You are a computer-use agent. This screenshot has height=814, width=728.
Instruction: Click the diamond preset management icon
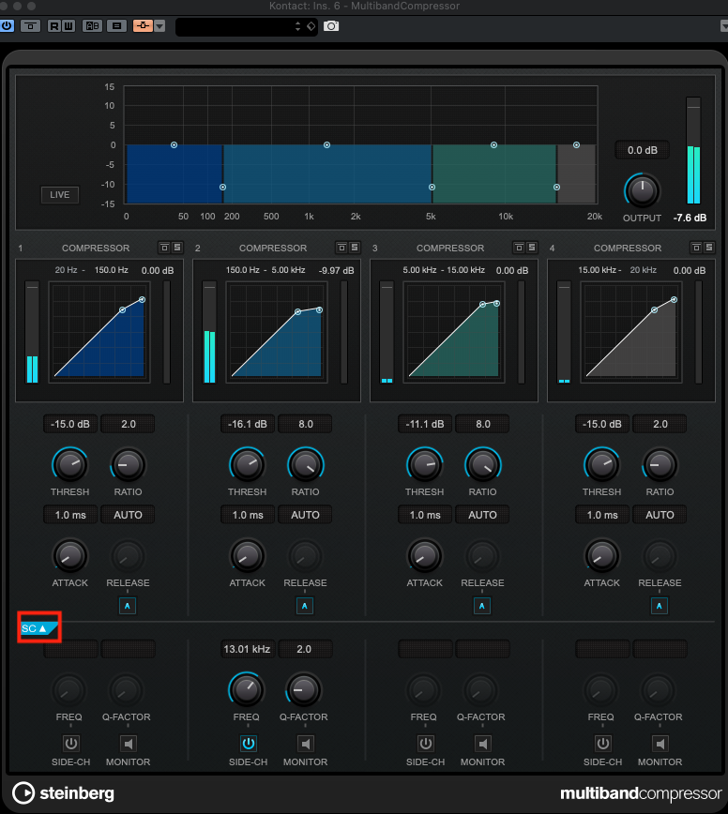pyautogui.click(x=311, y=26)
